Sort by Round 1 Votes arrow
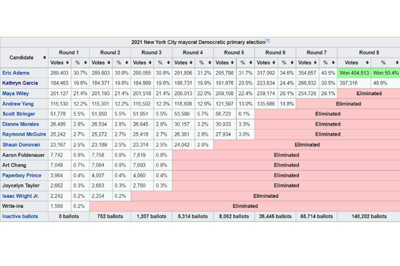Screen dimensions: 400x266 [x=67, y=63]
